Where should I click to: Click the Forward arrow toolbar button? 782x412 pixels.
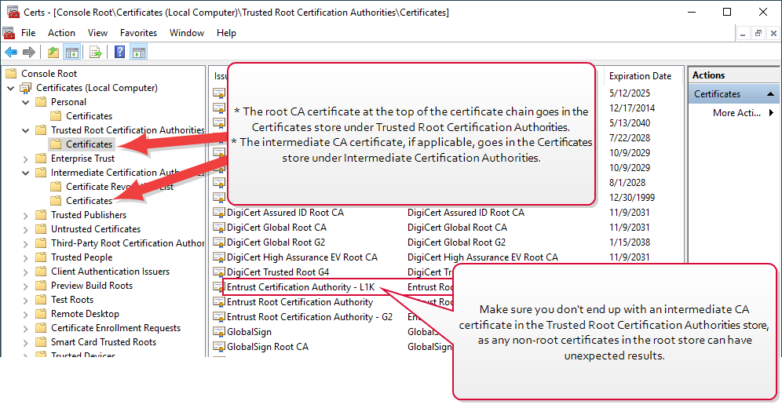(x=29, y=53)
